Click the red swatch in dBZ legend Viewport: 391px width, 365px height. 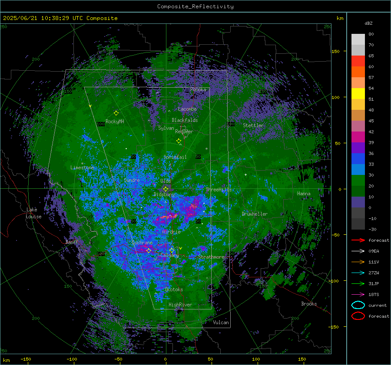(x=358, y=61)
